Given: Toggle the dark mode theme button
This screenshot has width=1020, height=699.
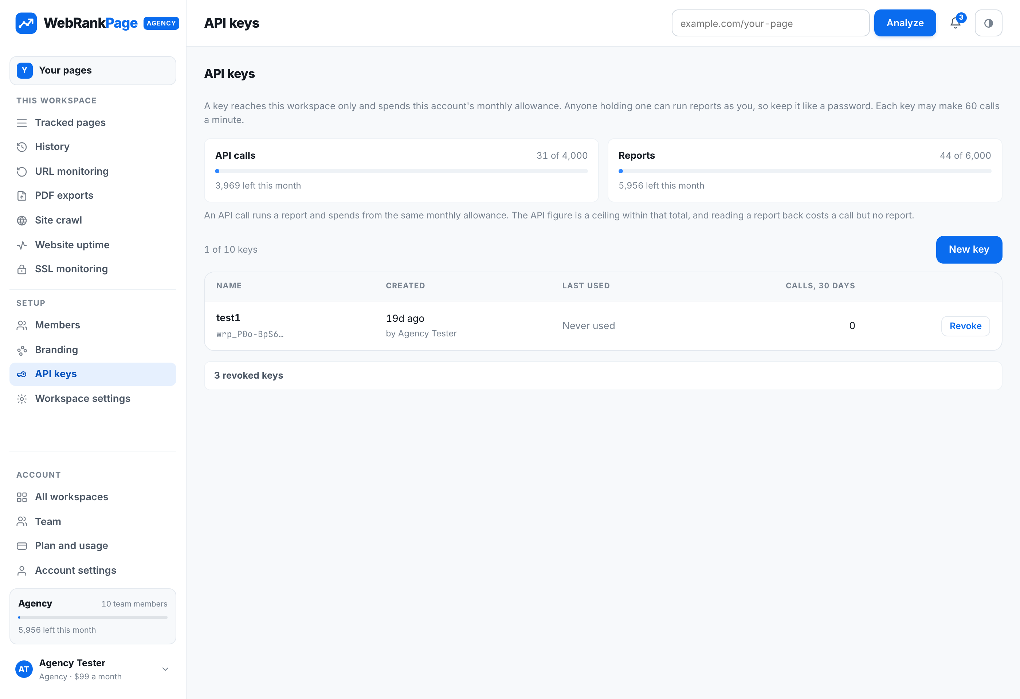Looking at the screenshot, I should (988, 23).
